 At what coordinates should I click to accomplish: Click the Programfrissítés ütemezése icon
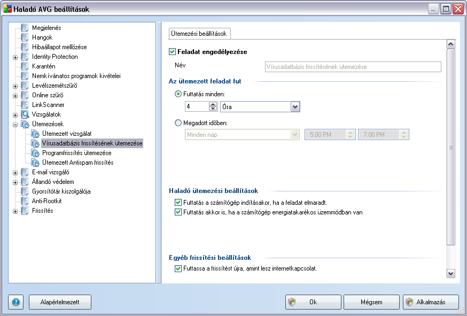click(x=35, y=153)
